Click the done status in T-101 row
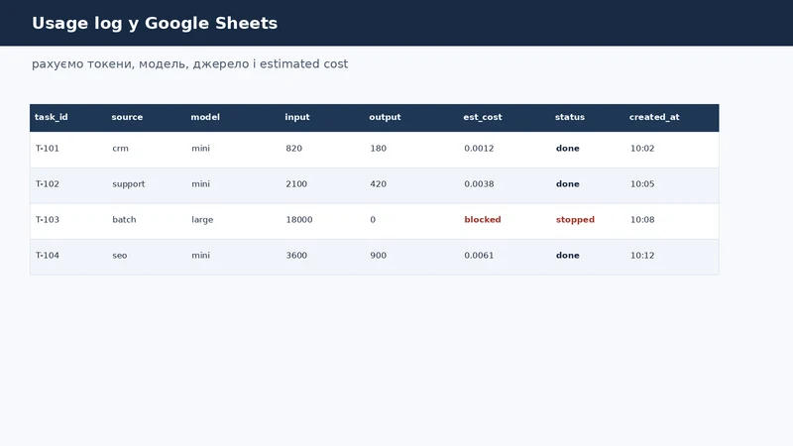The image size is (793, 446). pos(567,148)
